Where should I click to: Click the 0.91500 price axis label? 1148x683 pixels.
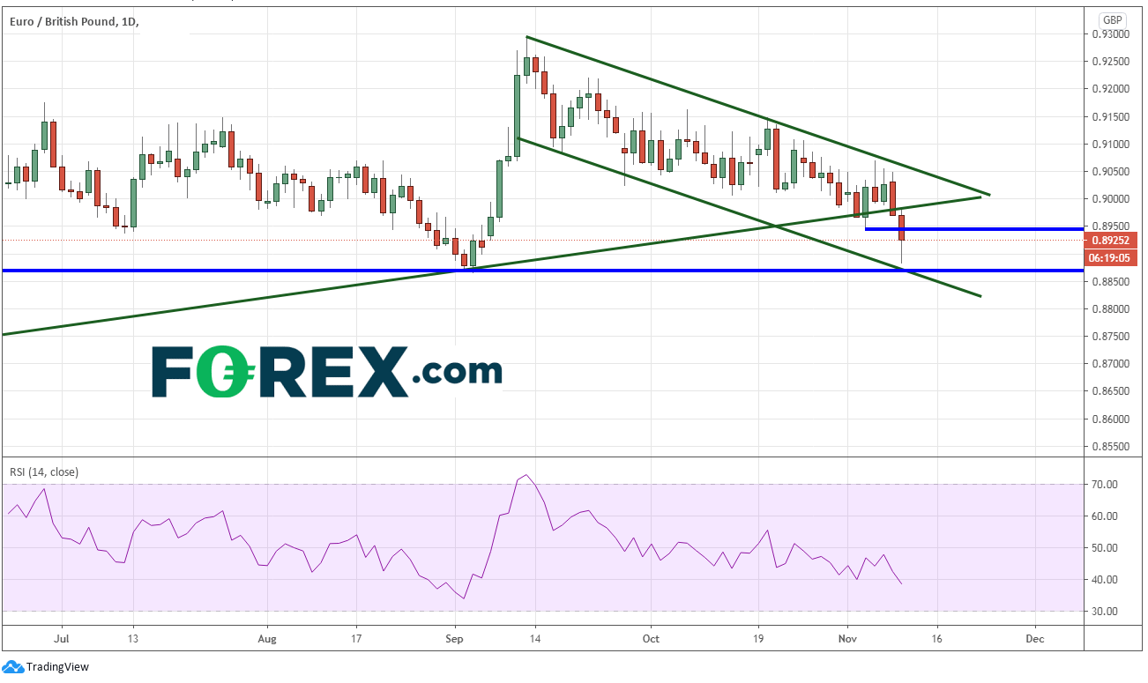click(1109, 117)
